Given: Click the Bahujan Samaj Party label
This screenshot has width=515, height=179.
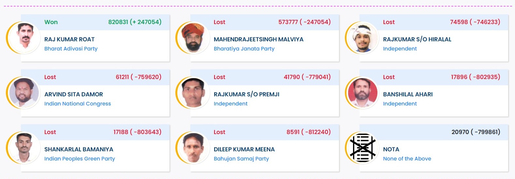Looking at the screenshot, I should [241, 158].
